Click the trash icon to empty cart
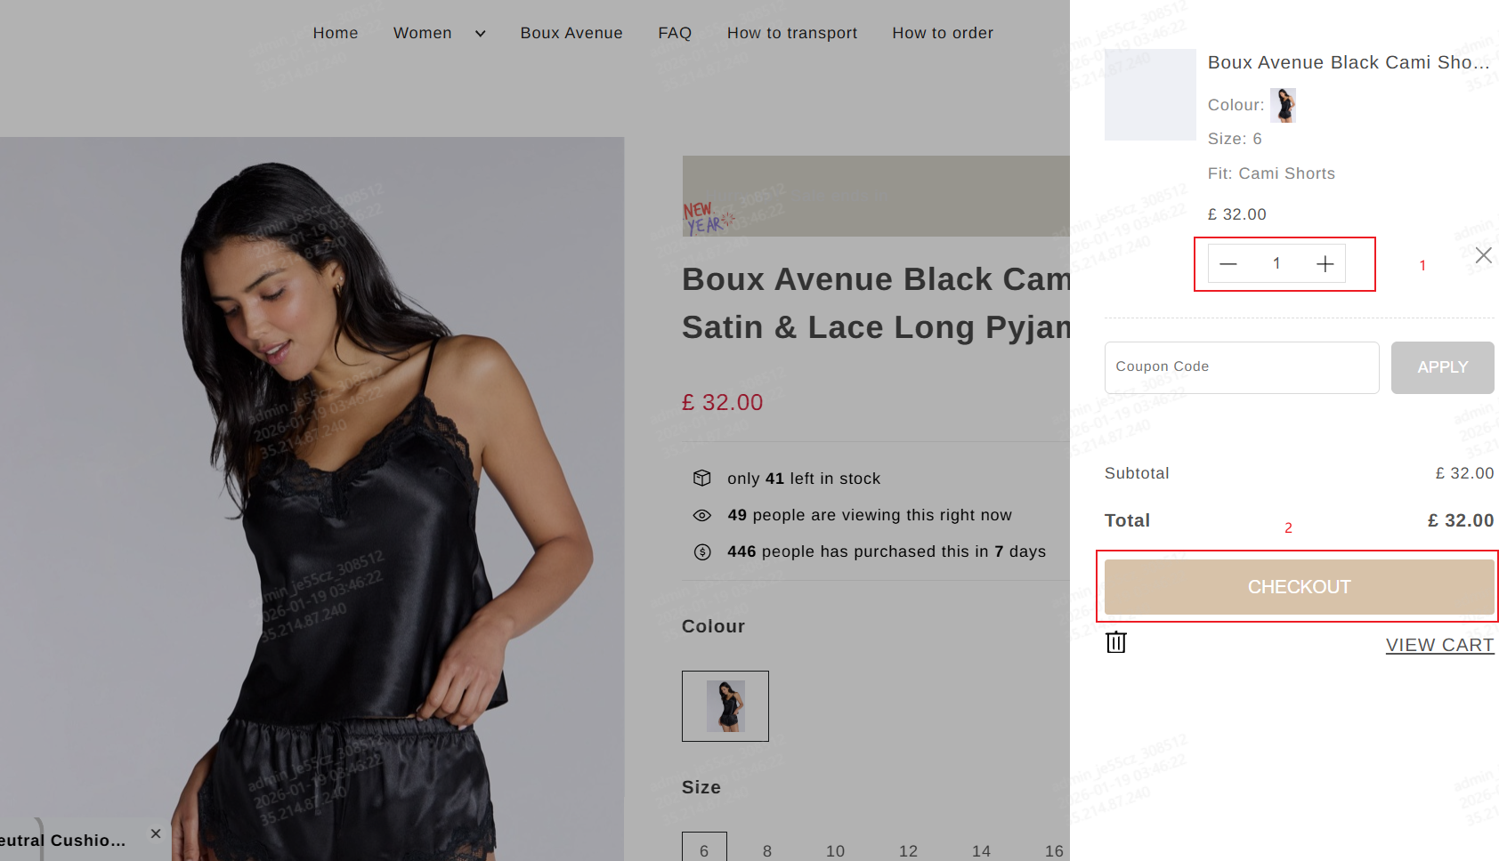 [x=1116, y=642]
